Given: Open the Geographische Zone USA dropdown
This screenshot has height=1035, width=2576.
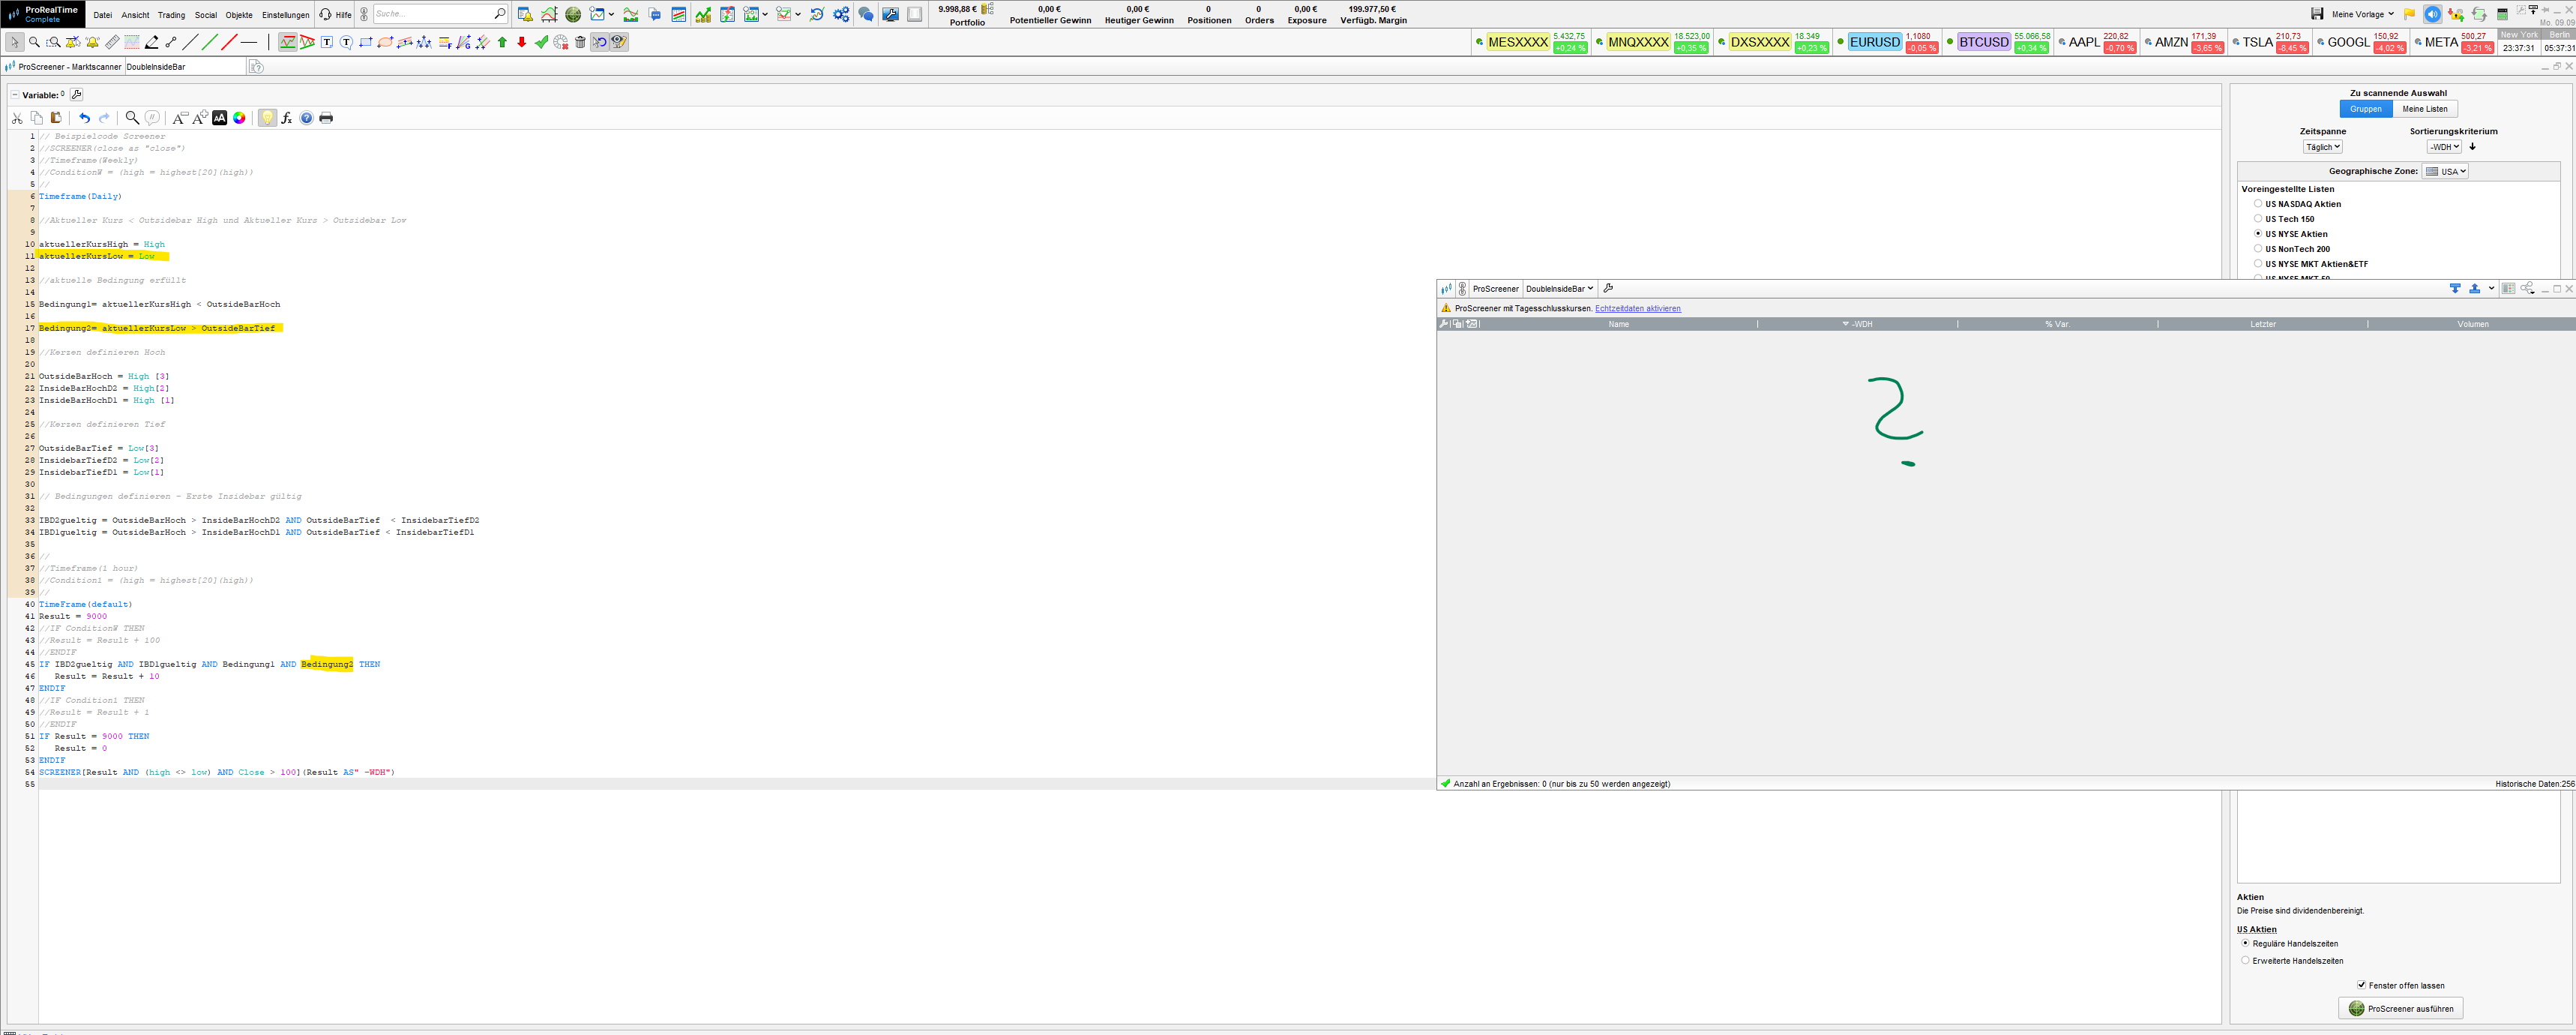Looking at the screenshot, I should (x=2445, y=171).
